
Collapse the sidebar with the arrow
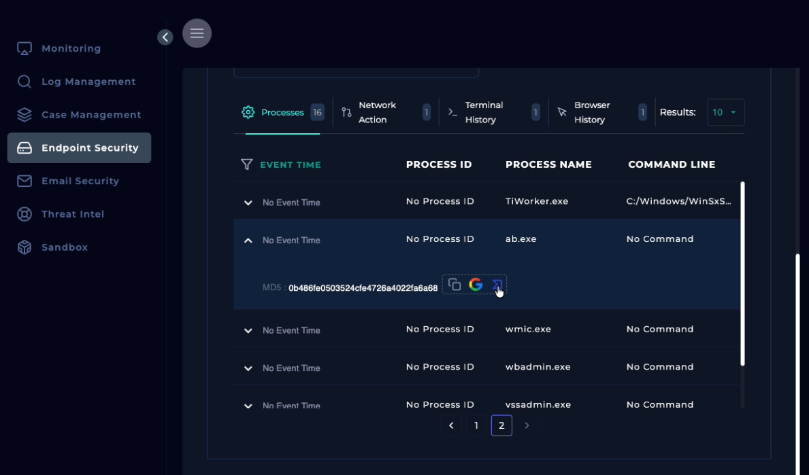(165, 37)
